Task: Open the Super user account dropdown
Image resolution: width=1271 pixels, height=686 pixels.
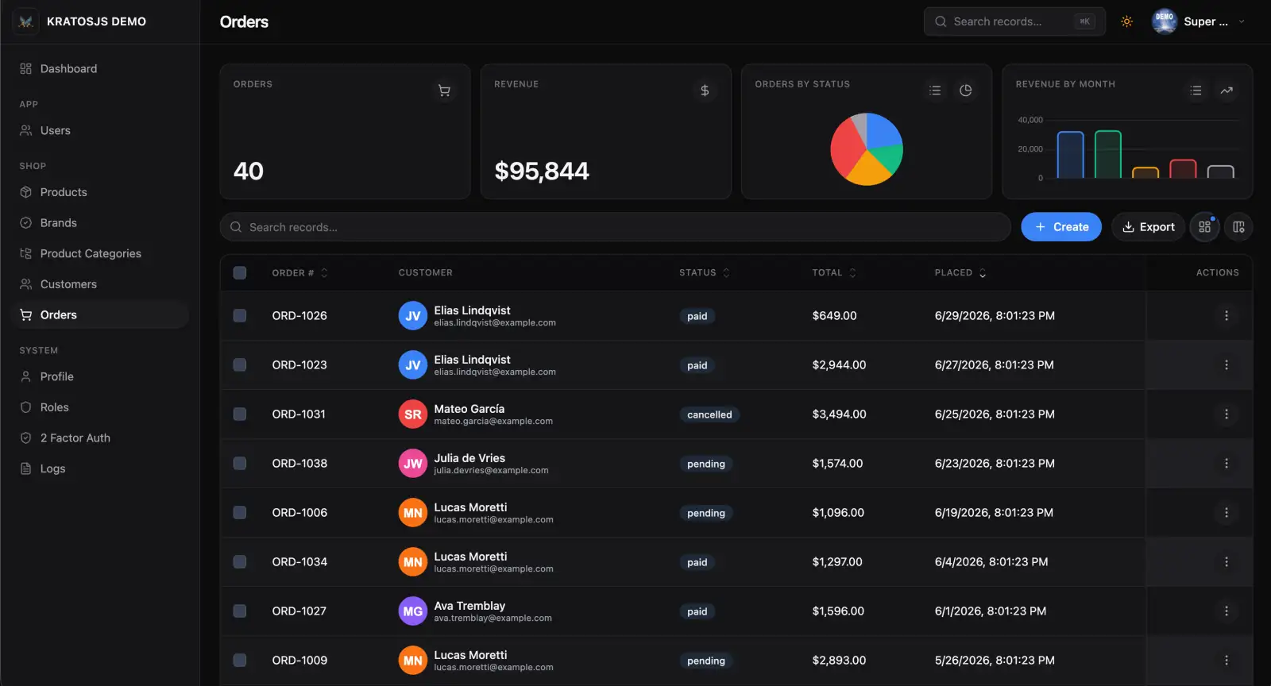Action: coord(1199,21)
